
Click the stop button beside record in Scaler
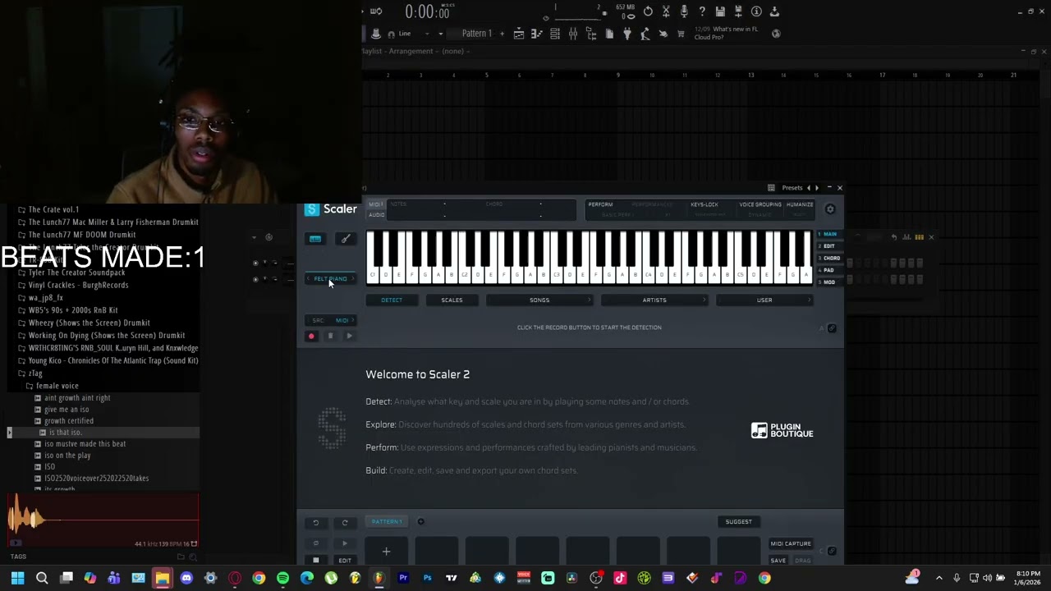click(x=330, y=336)
